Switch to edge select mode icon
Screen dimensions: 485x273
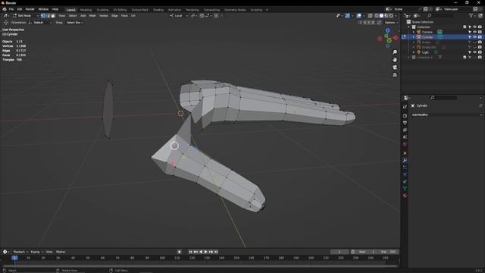tap(48, 15)
